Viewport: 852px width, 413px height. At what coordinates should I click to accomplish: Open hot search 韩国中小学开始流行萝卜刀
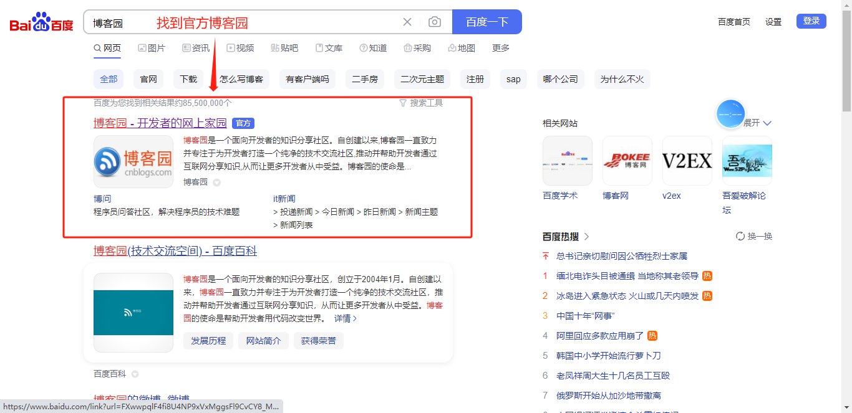609,356
